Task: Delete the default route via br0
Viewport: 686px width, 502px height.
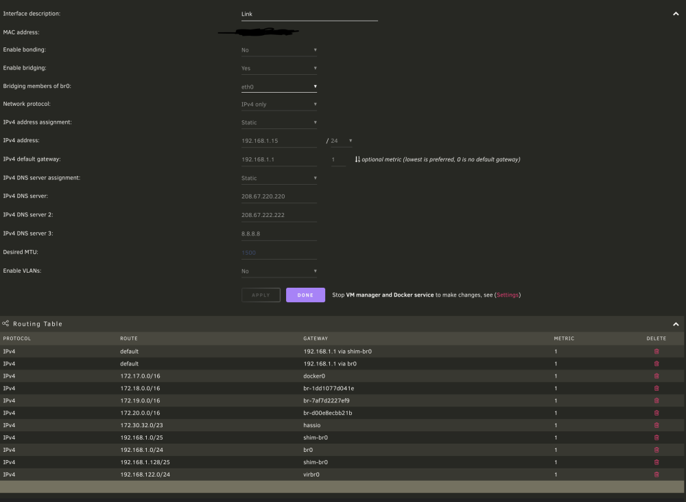Action: click(x=657, y=363)
